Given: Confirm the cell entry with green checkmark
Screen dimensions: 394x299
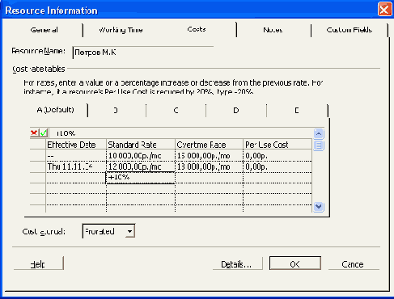Looking at the screenshot, I should click(x=44, y=133).
